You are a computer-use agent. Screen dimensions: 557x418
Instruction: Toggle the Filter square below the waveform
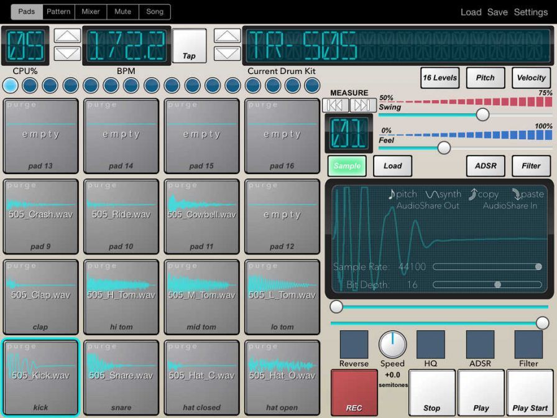[x=528, y=344]
